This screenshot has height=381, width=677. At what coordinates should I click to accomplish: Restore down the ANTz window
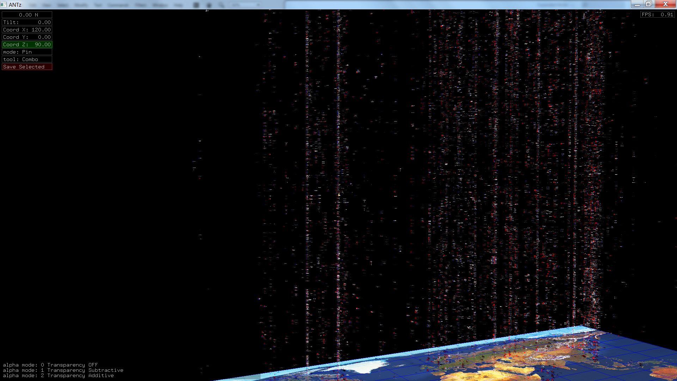click(649, 4)
